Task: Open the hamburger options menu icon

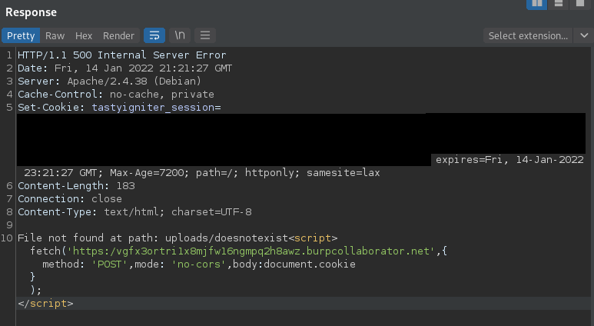Action: point(205,35)
